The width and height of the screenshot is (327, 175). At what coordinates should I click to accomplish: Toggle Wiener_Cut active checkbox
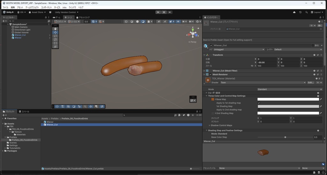tap(211, 45)
